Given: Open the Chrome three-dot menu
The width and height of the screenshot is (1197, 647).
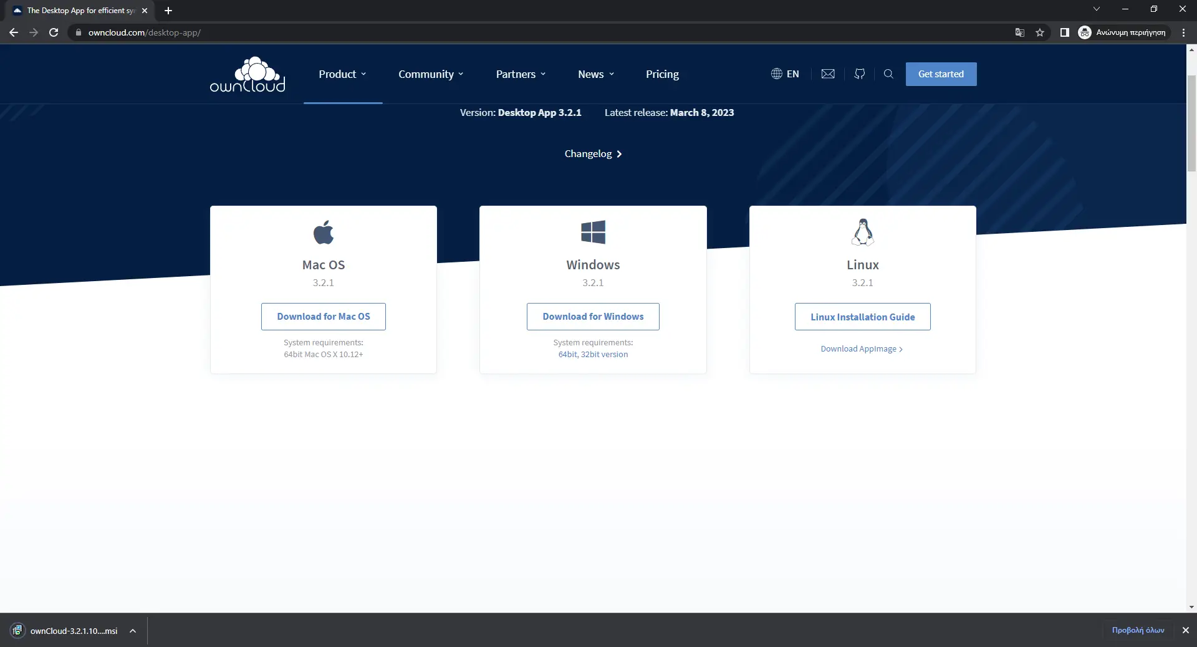Looking at the screenshot, I should 1183,32.
